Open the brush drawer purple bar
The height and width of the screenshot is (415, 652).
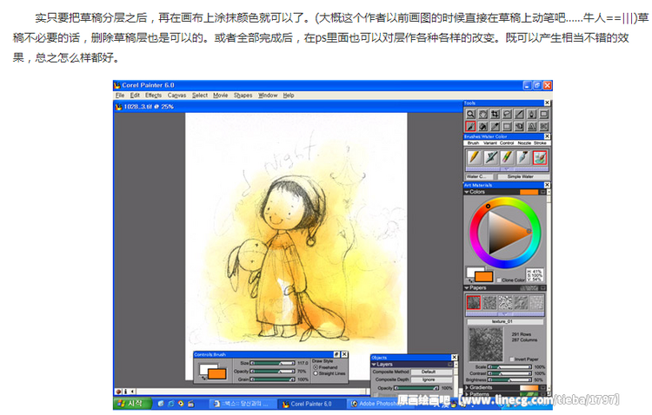[x=507, y=169]
